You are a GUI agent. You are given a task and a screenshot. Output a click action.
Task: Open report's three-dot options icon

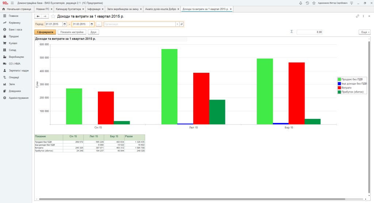click(363, 16)
